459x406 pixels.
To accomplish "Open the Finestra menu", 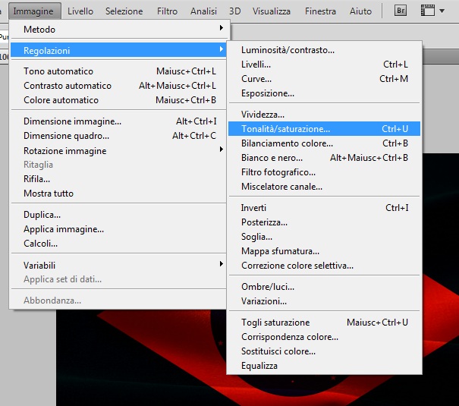I will [x=320, y=11].
